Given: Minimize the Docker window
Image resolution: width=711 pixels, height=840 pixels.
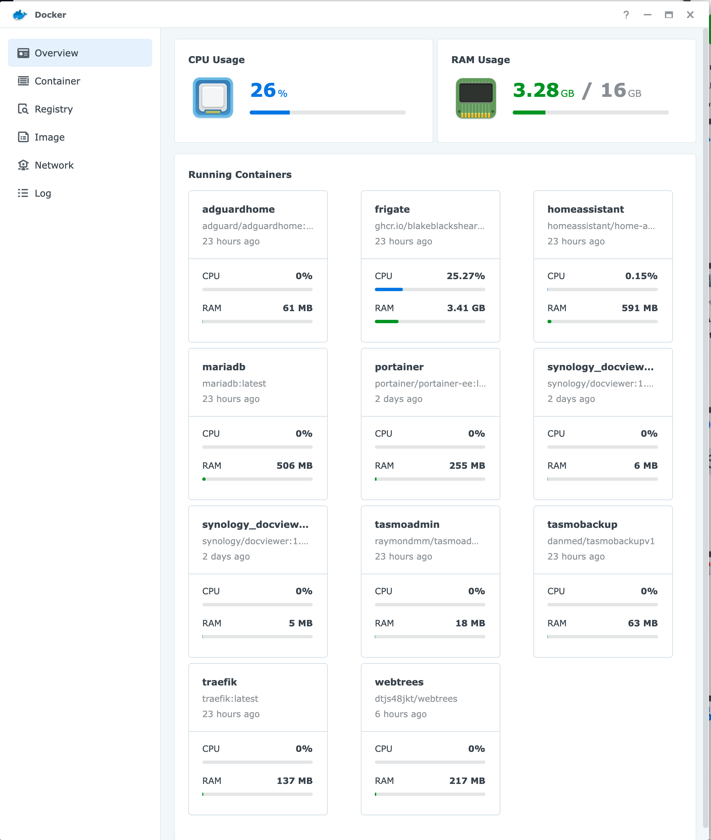Looking at the screenshot, I should coord(647,15).
